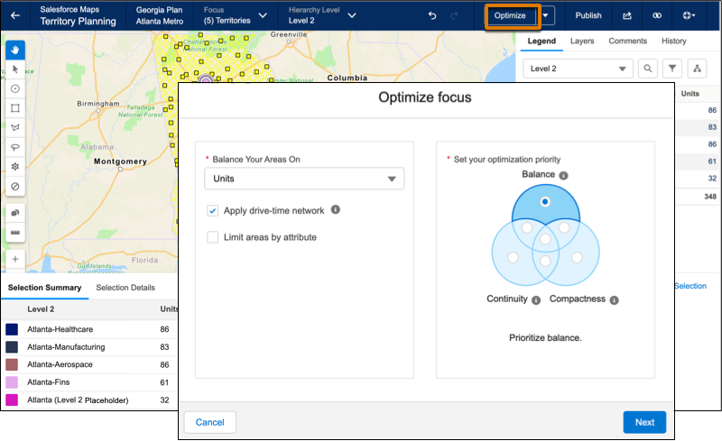This screenshot has width=722, height=441.
Task: Select the Compactness-only priority radio
Action: coord(577,257)
